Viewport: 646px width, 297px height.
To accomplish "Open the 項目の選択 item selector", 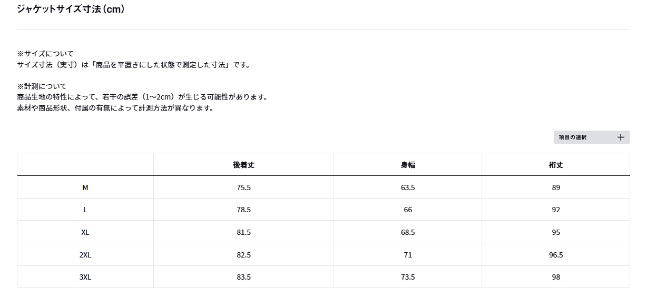I will pos(573,137).
